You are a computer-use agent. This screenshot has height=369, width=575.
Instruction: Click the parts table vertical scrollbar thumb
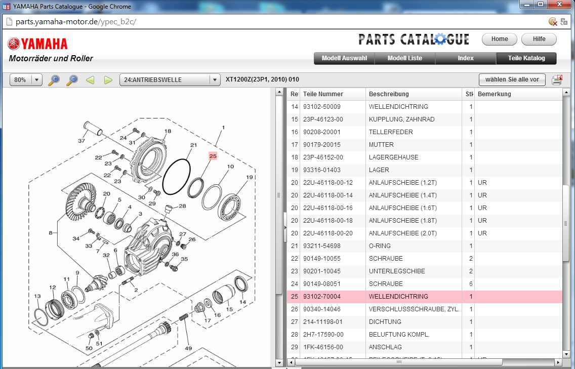(566, 223)
